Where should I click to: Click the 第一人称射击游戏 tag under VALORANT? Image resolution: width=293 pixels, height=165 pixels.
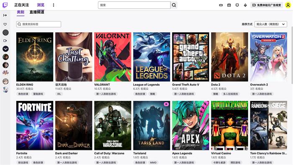tap(106, 94)
